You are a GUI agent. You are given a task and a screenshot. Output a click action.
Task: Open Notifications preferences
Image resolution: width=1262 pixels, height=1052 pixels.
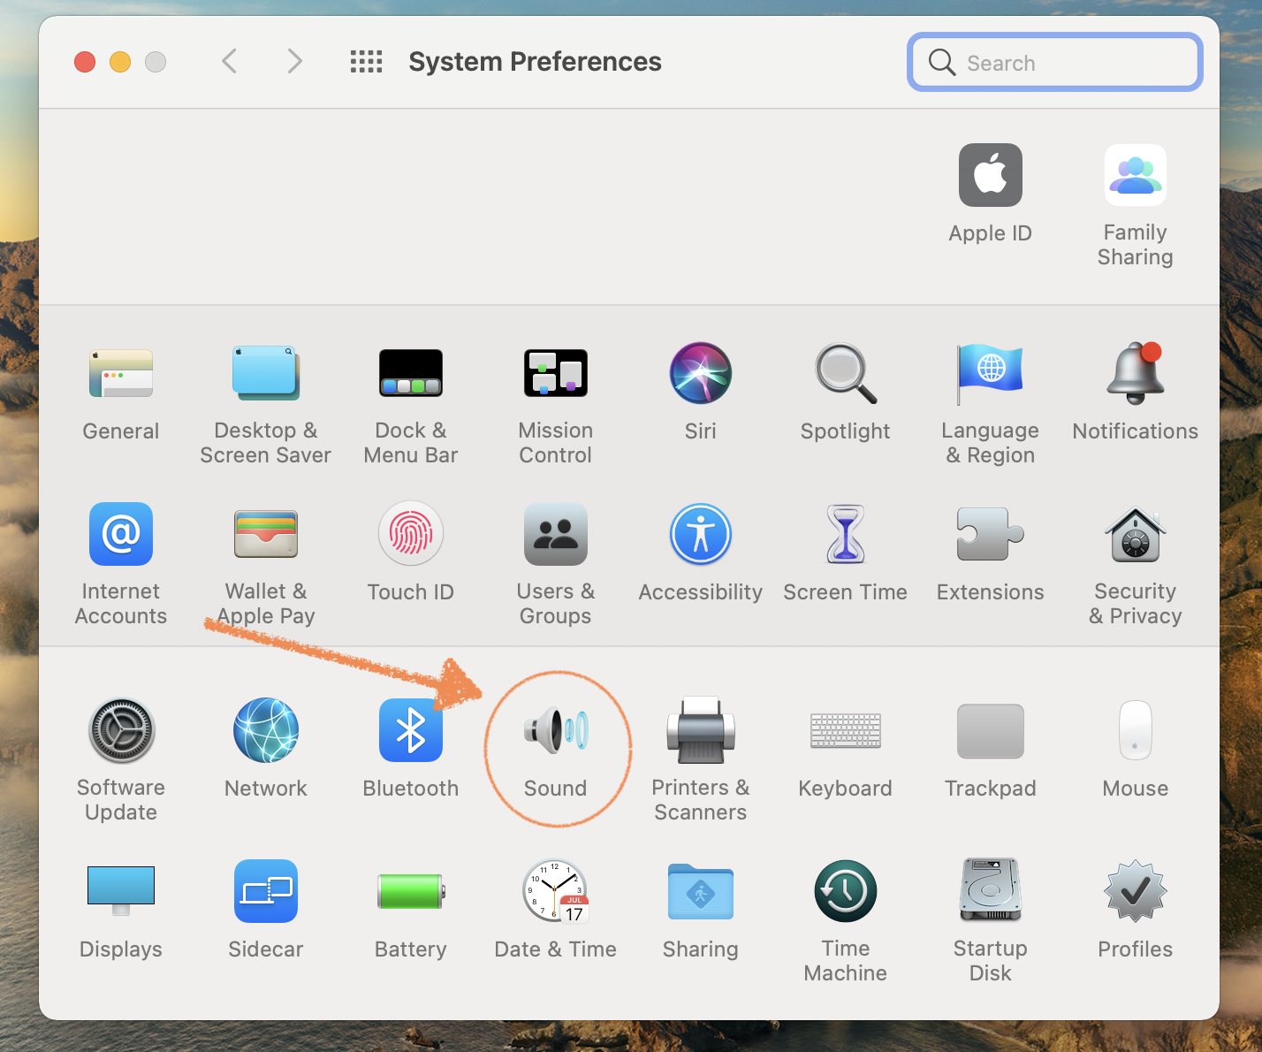(1135, 375)
